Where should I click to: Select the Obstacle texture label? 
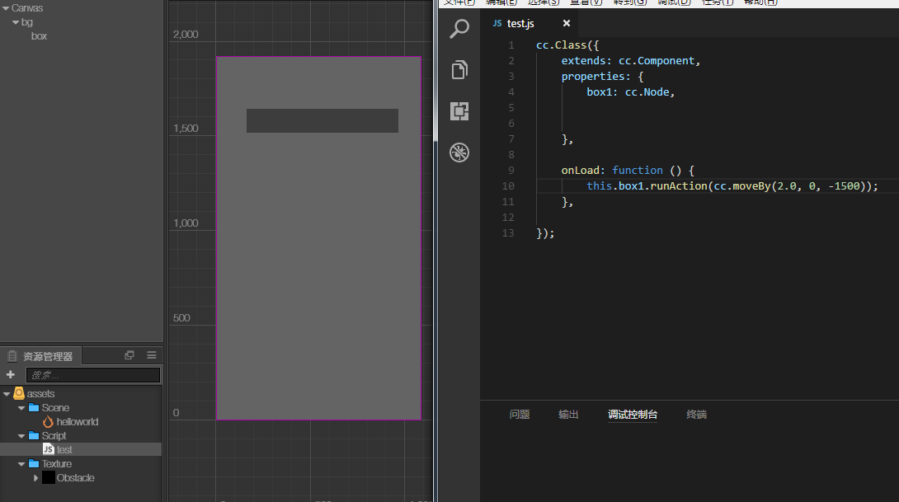coord(75,478)
